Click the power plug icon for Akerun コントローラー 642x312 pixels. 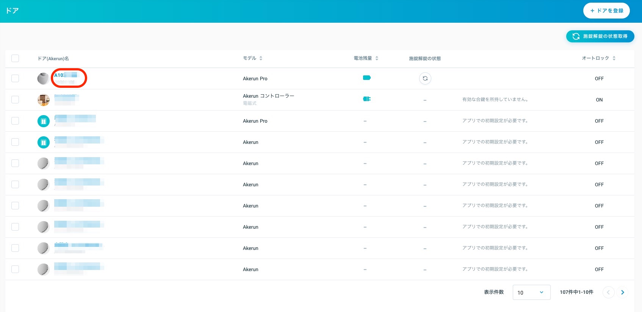[367, 99]
